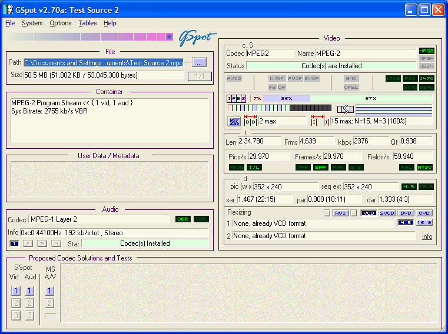Viewport: 448px width, 334px height.
Task: Click the MS A/V test 2 button
Action: pyautogui.click(x=49, y=303)
